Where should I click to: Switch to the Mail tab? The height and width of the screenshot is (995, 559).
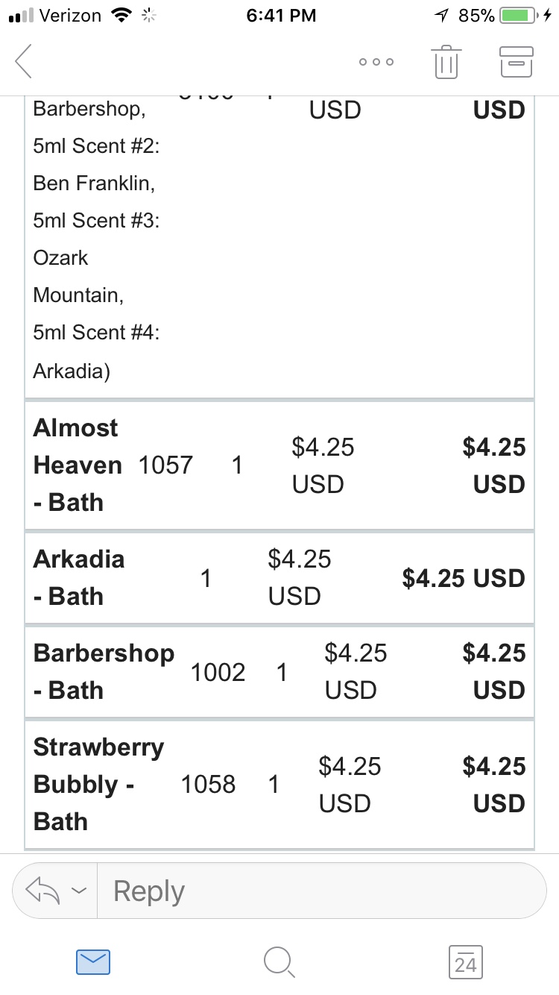click(93, 962)
